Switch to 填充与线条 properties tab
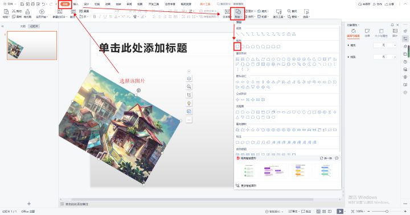This screenshot has height=215, width=410. tap(353, 33)
